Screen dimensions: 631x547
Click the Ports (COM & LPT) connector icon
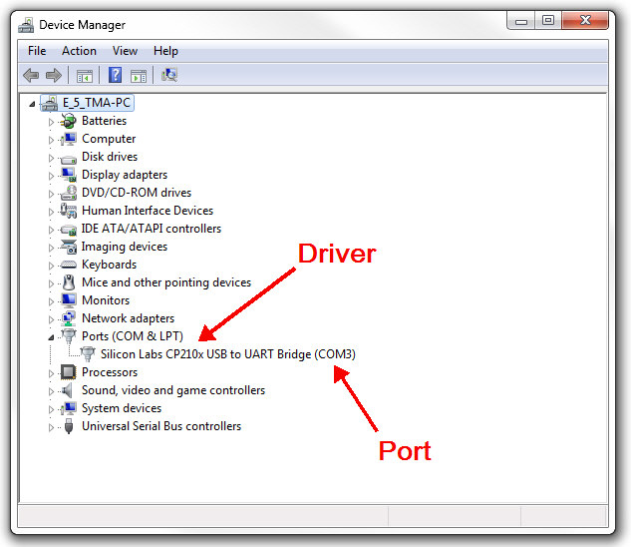click(x=69, y=336)
